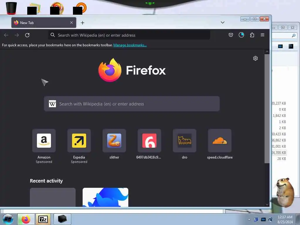This screenshot has height=225, width=300.
Task: Click the network tray icon
Action: (x=270, y=219)
